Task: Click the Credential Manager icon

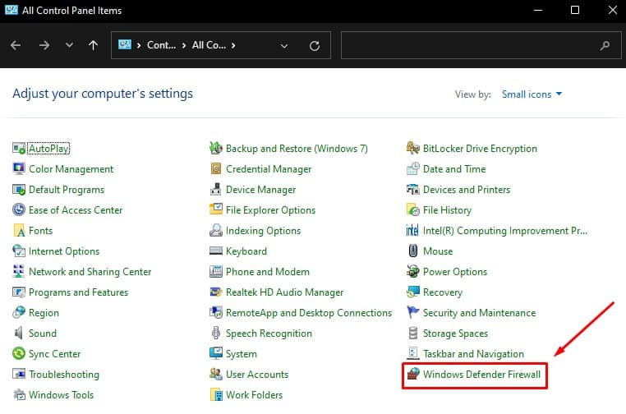Action: coord(216,169)
